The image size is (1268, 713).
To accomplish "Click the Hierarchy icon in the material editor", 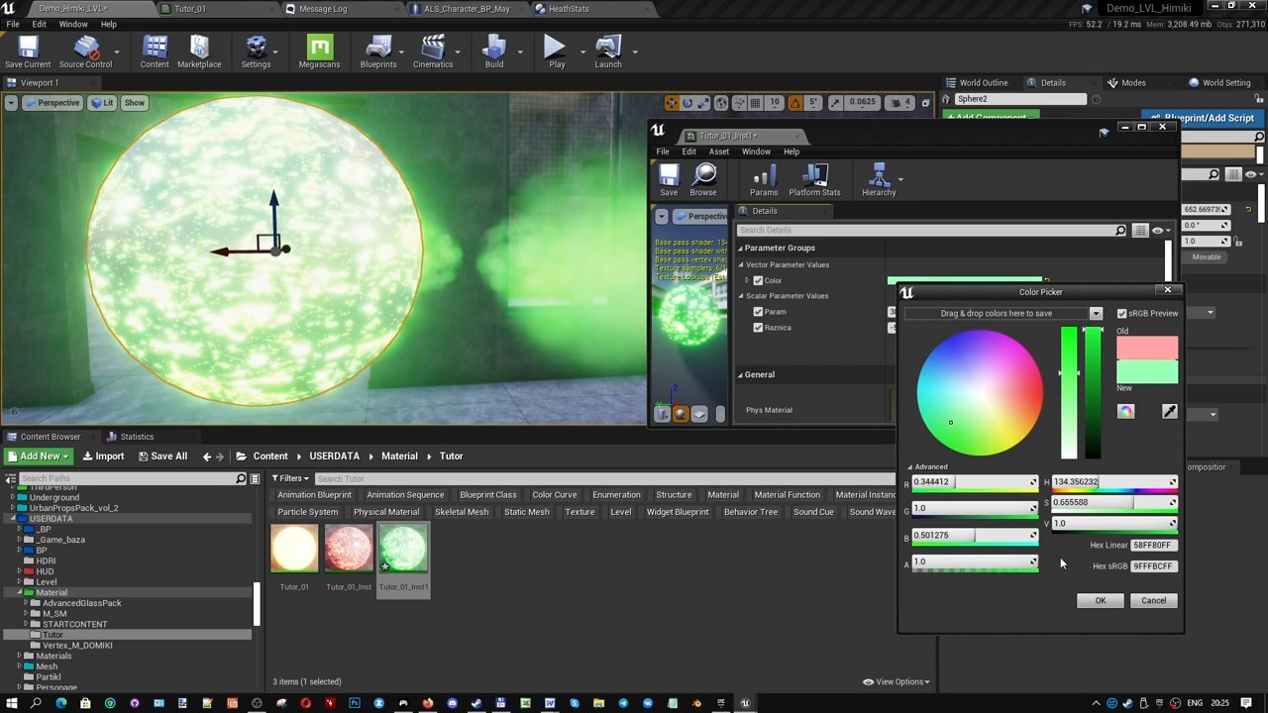I will [x=879, y=180].
